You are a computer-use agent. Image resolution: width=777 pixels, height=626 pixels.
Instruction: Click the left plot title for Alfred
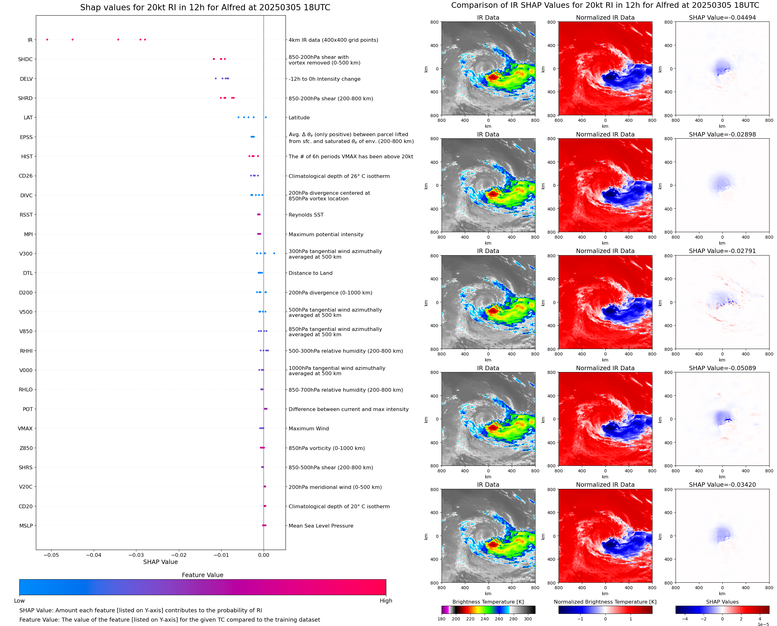click(x=205, y=7)
